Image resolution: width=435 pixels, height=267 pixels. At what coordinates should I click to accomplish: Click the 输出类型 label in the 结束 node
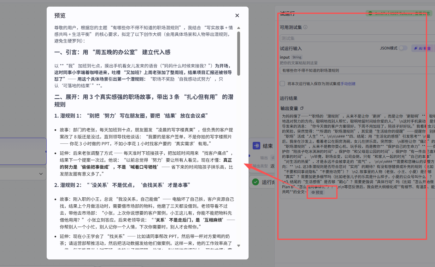[x=260, y=166]
